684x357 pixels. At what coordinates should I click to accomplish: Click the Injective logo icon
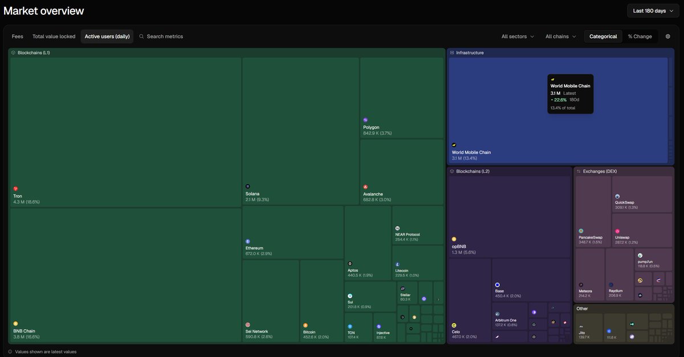point(378,326)
